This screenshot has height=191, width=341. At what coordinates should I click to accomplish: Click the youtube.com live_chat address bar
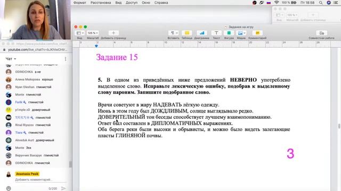pyautogui.click(x=37, y=49)
